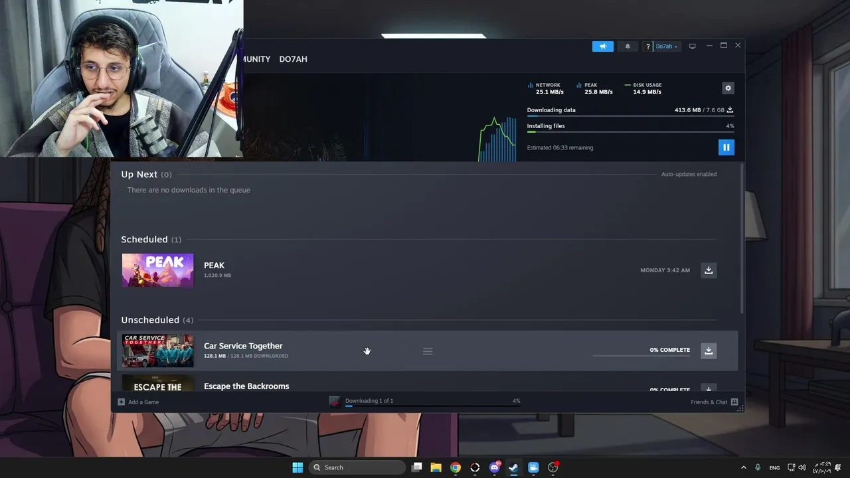Image resolution: width=850 pixels, height=478 pixels.
Task: Start PEAK download now
Action: [709, 270]
